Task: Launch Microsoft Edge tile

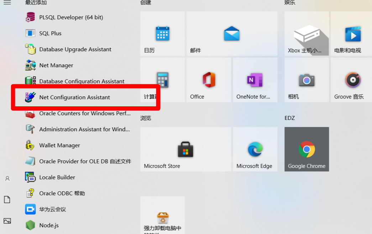Action: [255, 149]
